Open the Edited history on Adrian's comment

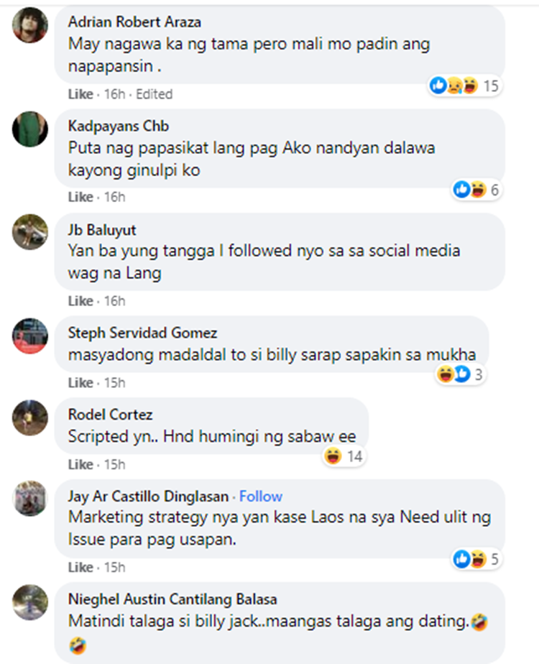pyautogui.click(x=154, y=94)
